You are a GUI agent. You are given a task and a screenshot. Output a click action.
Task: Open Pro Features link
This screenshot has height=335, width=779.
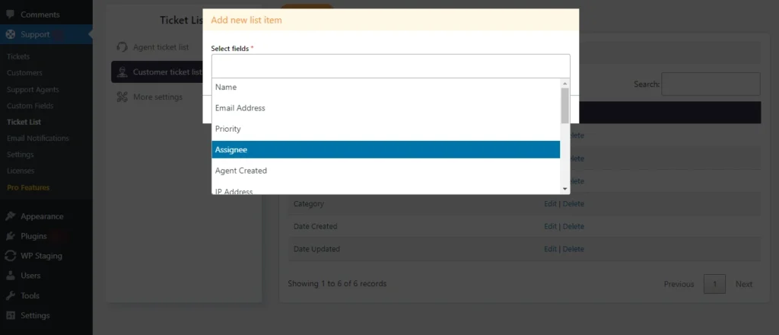pos(28,187)
